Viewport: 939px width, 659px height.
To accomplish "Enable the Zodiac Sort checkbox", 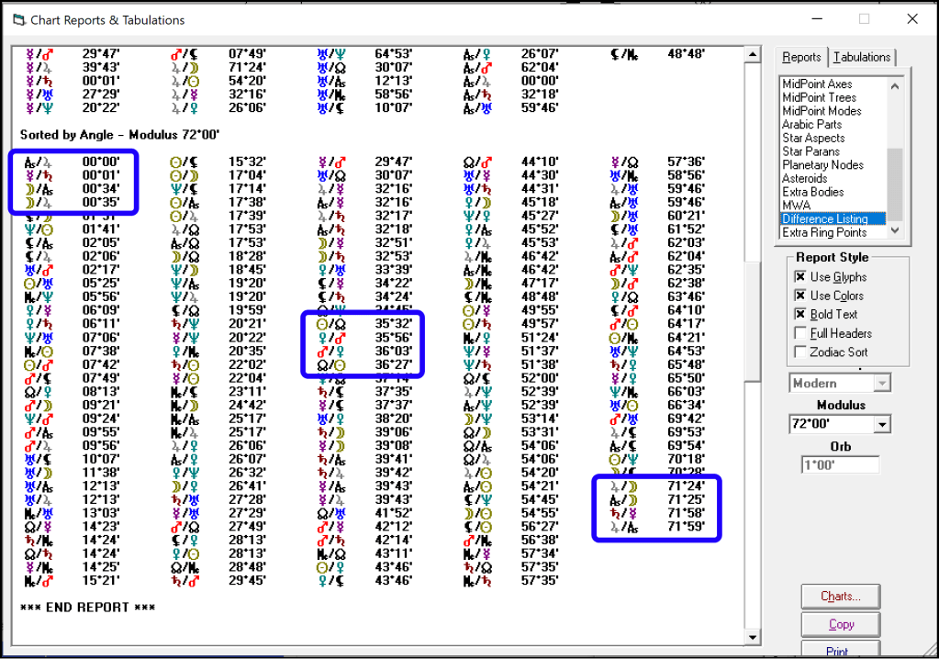I will point(800,352).
